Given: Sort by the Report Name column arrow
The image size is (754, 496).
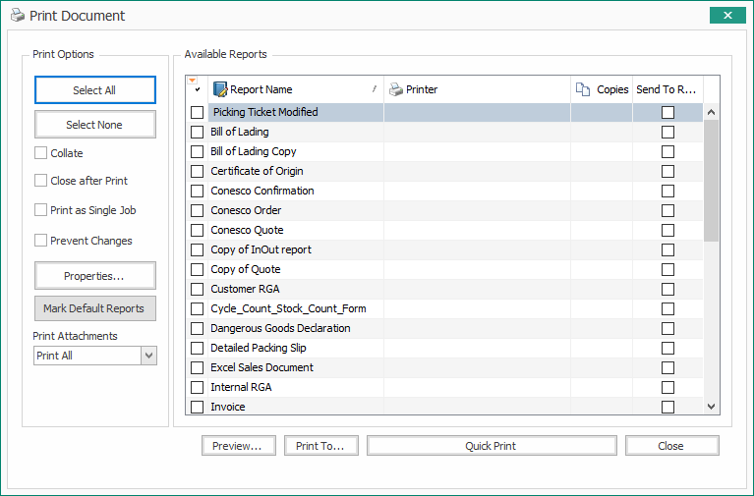Looking at the screenshot, I should [374, 89].
